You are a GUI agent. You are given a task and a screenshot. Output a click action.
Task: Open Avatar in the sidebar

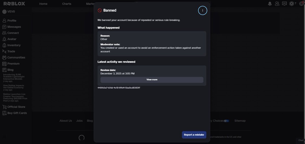coord(9,39)
